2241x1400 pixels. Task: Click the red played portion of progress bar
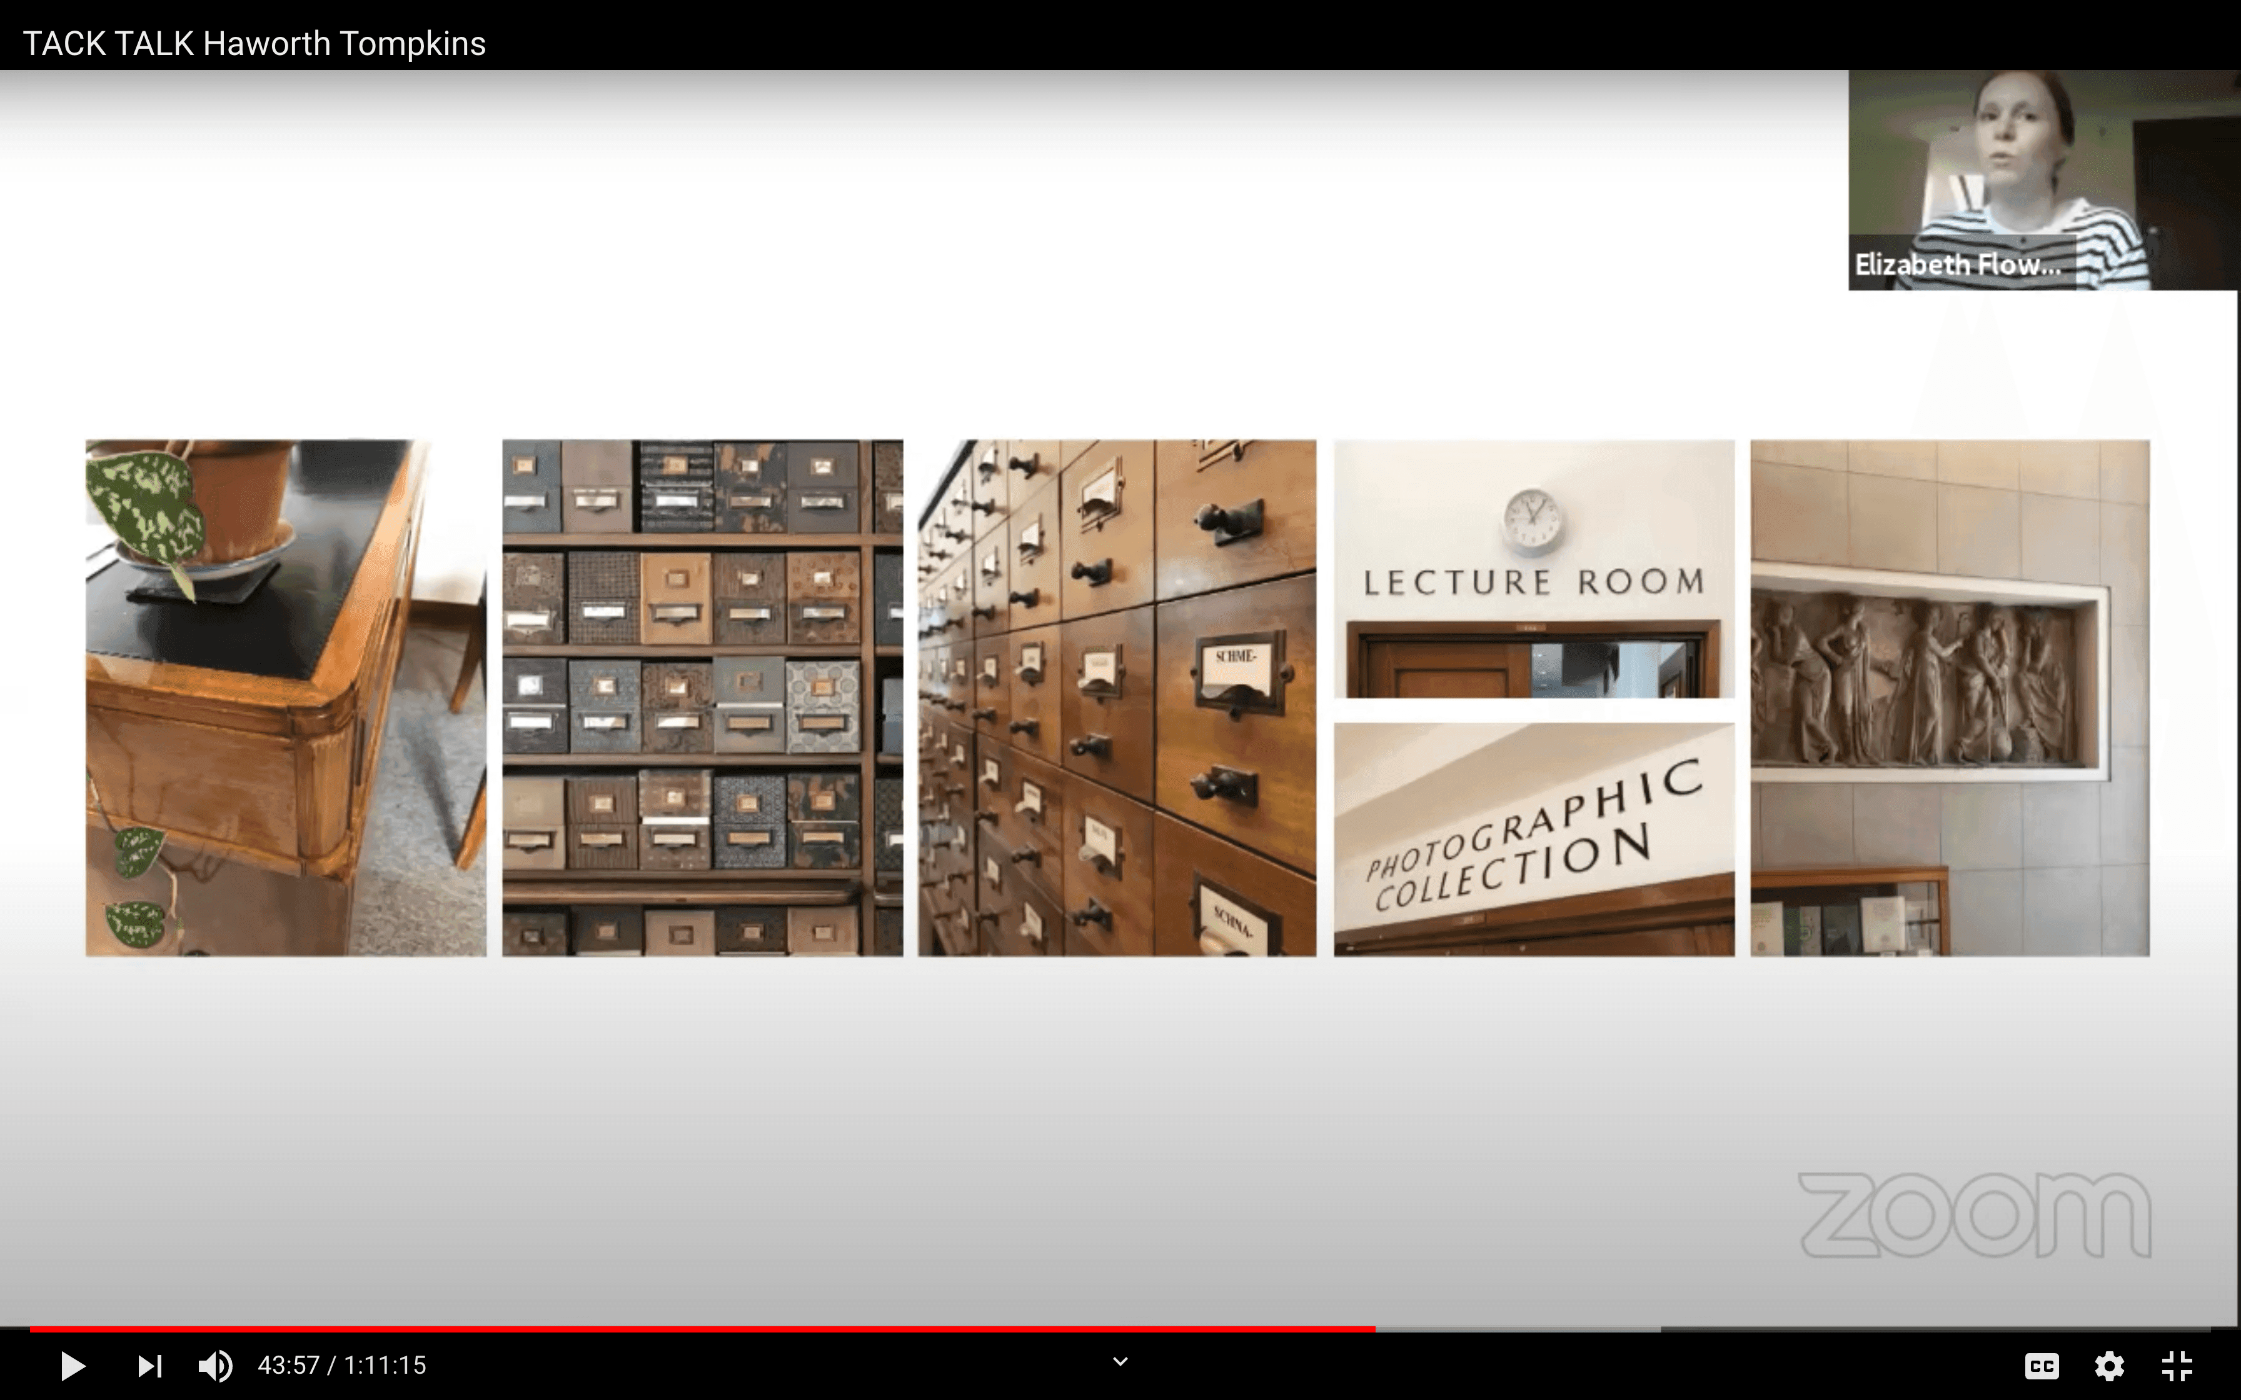pos(704,1329)
